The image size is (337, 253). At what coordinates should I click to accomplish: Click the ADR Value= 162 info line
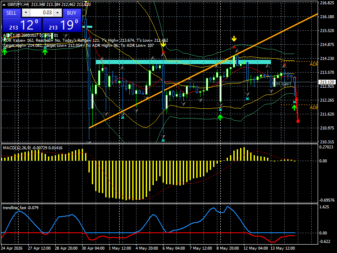pos(86,40)
